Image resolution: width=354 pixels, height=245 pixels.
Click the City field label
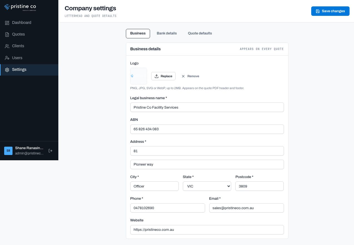click(134, 177)
